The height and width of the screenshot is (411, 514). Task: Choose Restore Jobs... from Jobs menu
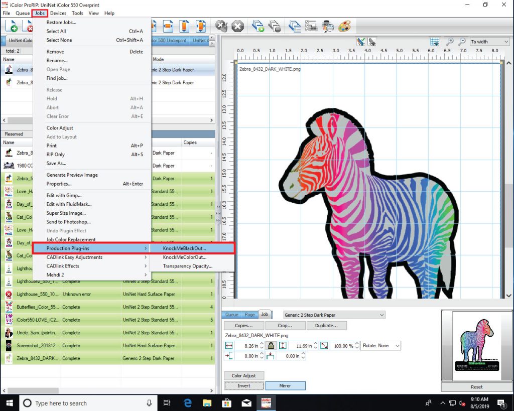[x=91, y=22]
